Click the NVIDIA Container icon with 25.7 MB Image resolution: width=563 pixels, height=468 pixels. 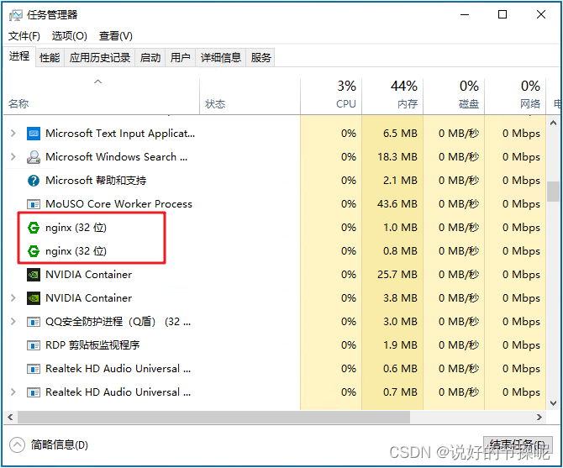tap(34, 275)
